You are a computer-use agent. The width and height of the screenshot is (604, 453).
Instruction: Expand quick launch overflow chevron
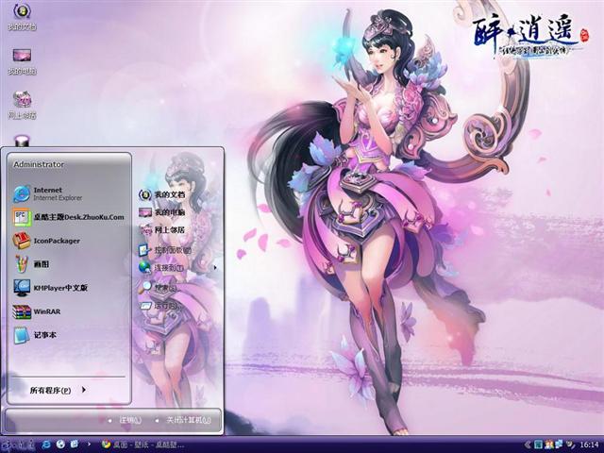pyautogui.click(x=90, y=445)
